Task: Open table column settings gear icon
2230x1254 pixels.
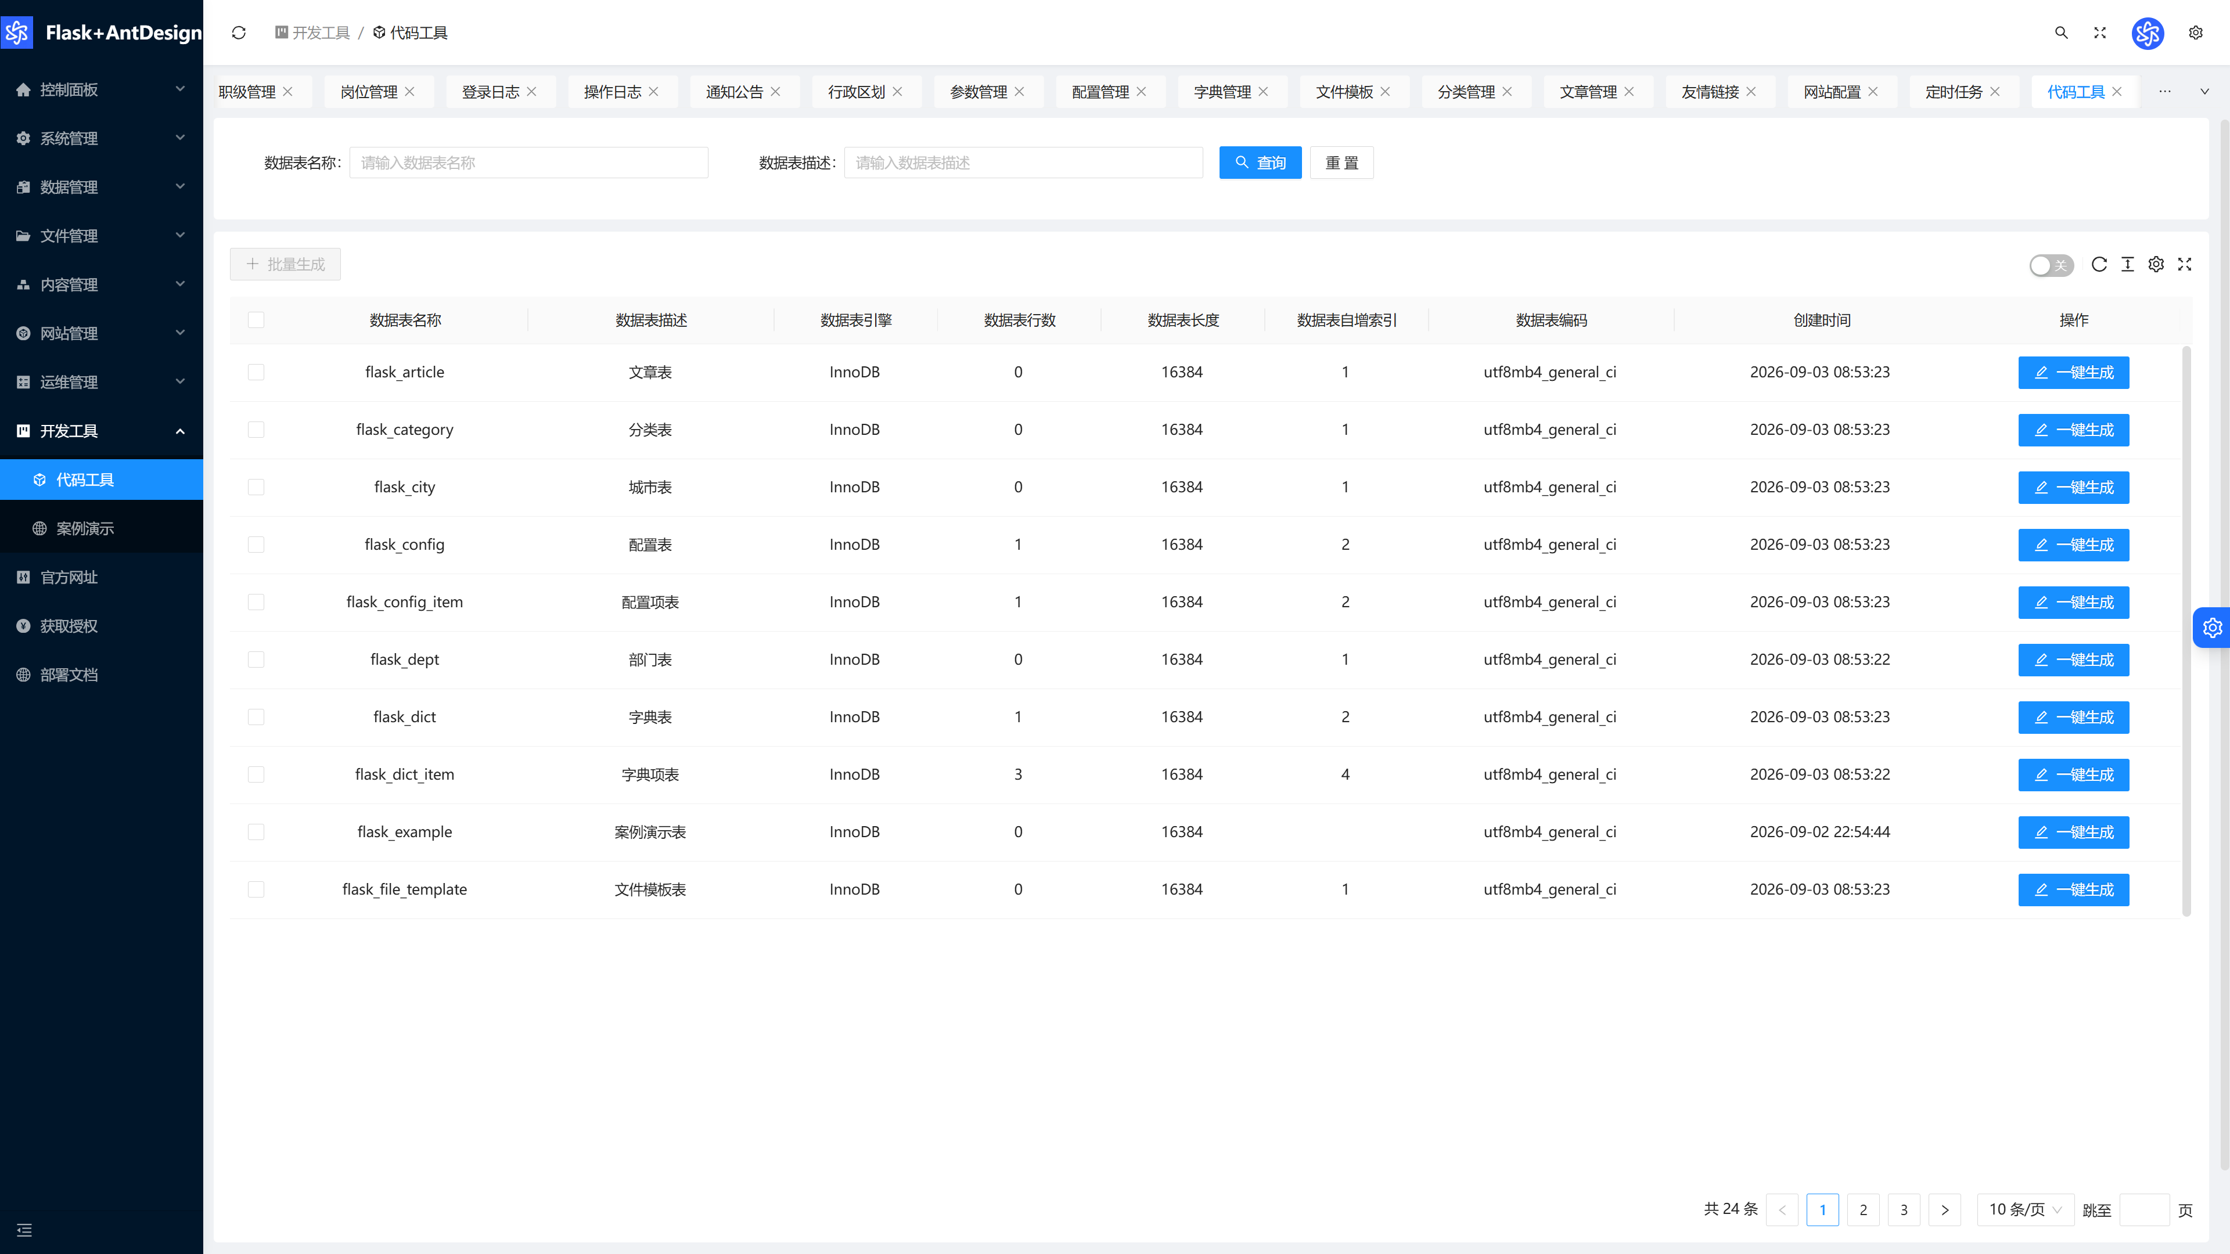Action: pyautogui.click(x=2156, y=264)
